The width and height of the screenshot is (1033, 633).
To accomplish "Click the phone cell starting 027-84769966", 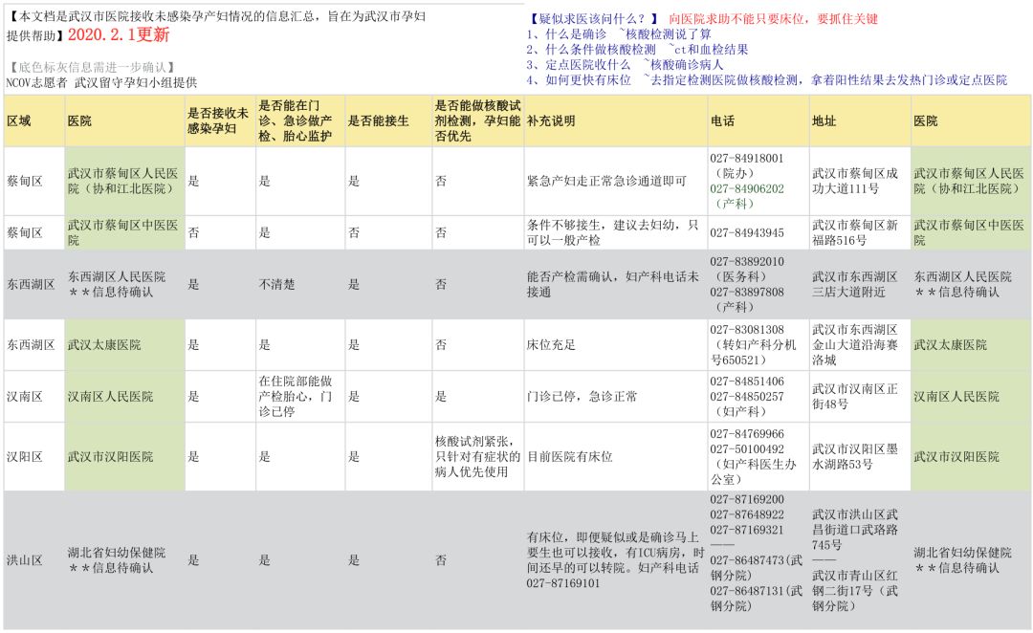I will click(758, 457).
